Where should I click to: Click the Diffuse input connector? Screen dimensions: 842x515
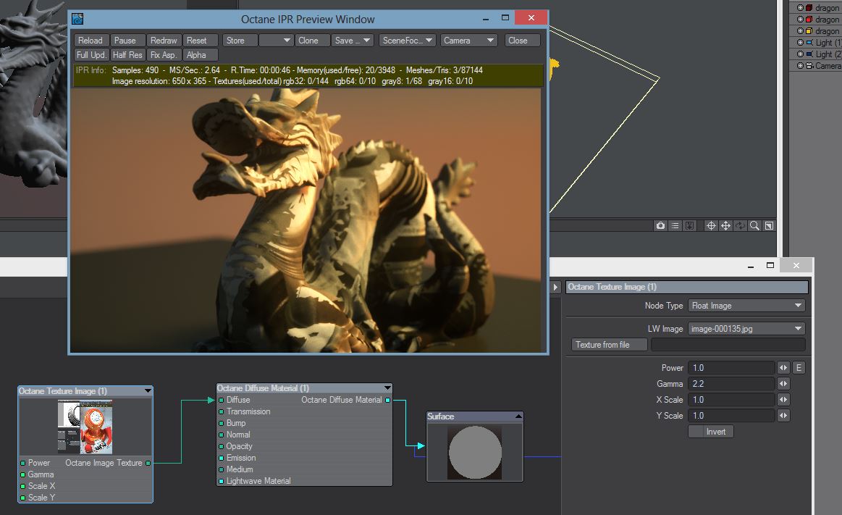pyautogui.click(x=222, y=400)
